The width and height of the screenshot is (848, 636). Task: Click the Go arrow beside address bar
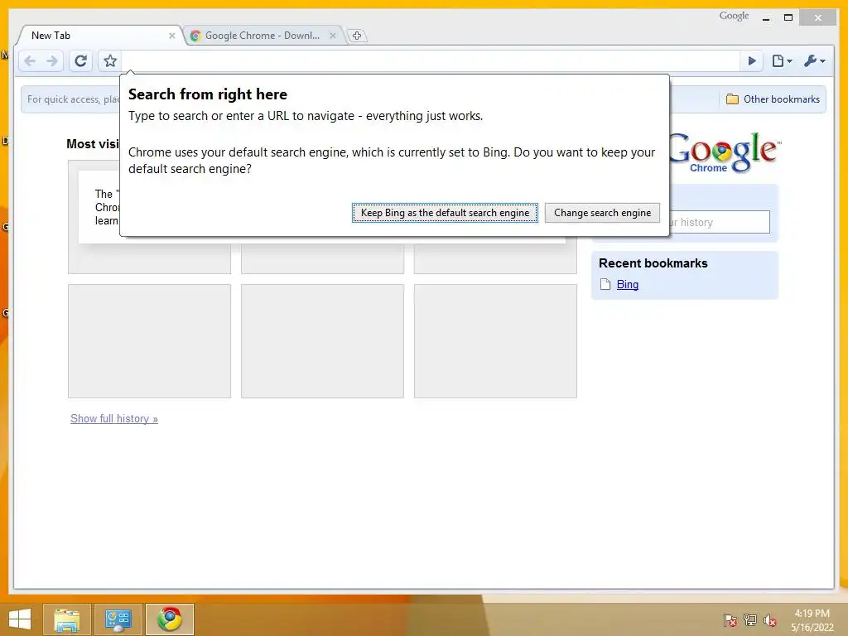(752, 60)
